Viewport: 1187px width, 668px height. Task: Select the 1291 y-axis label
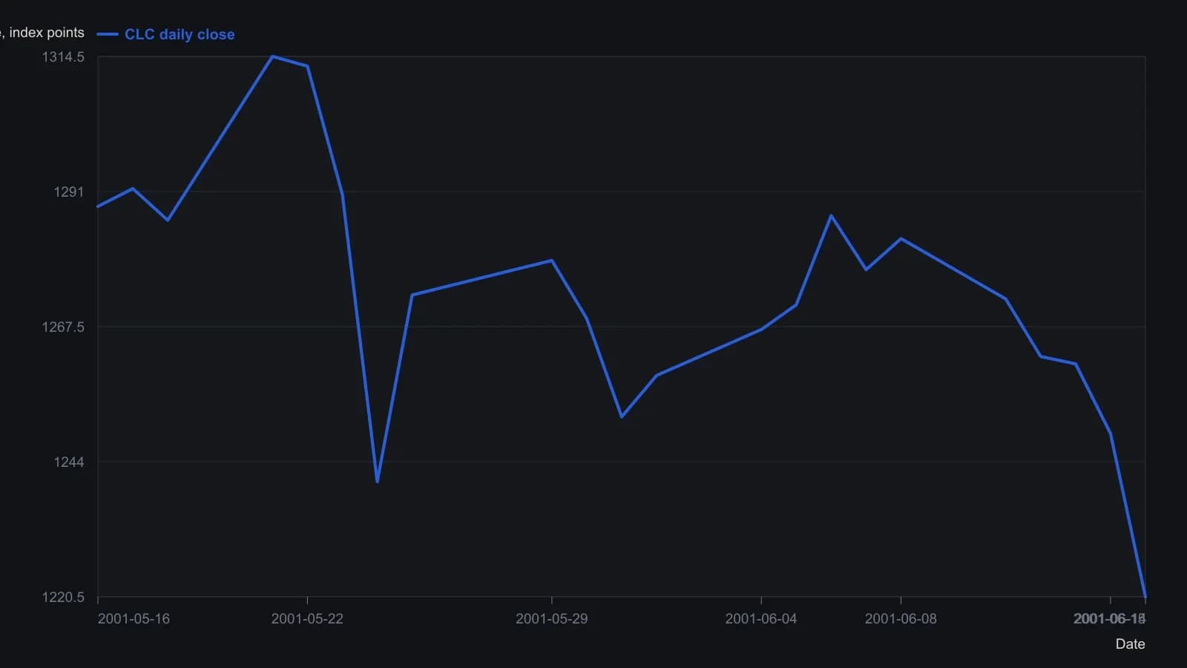pos(69,192)
